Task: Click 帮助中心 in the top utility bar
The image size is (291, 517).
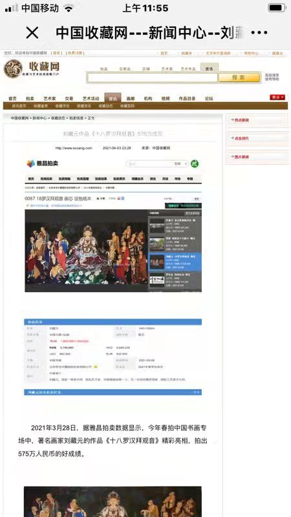Action: click(251, 53)
